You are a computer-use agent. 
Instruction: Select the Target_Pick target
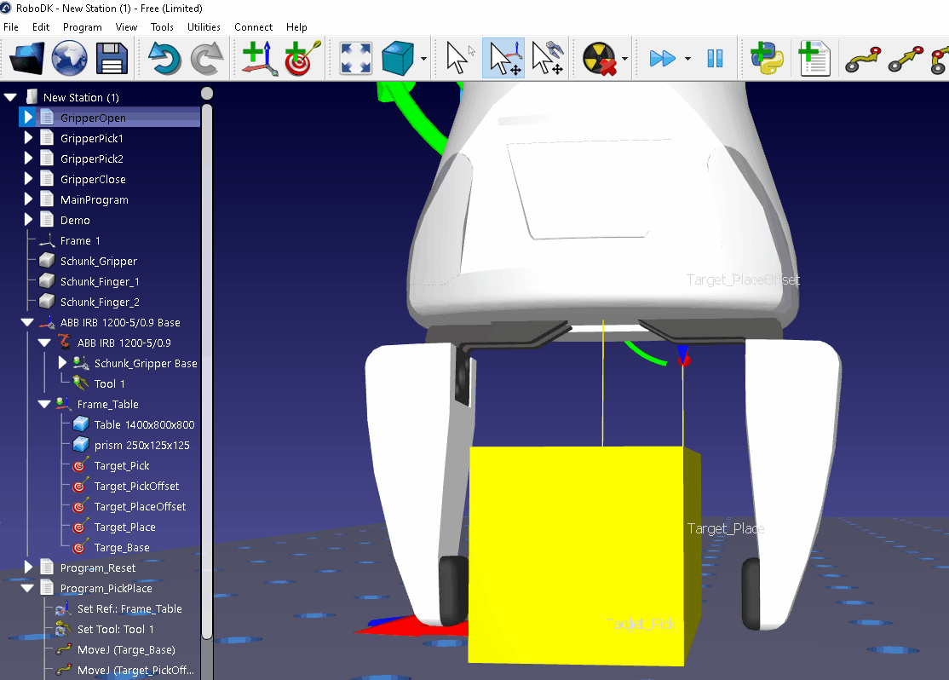coord(121,465)
